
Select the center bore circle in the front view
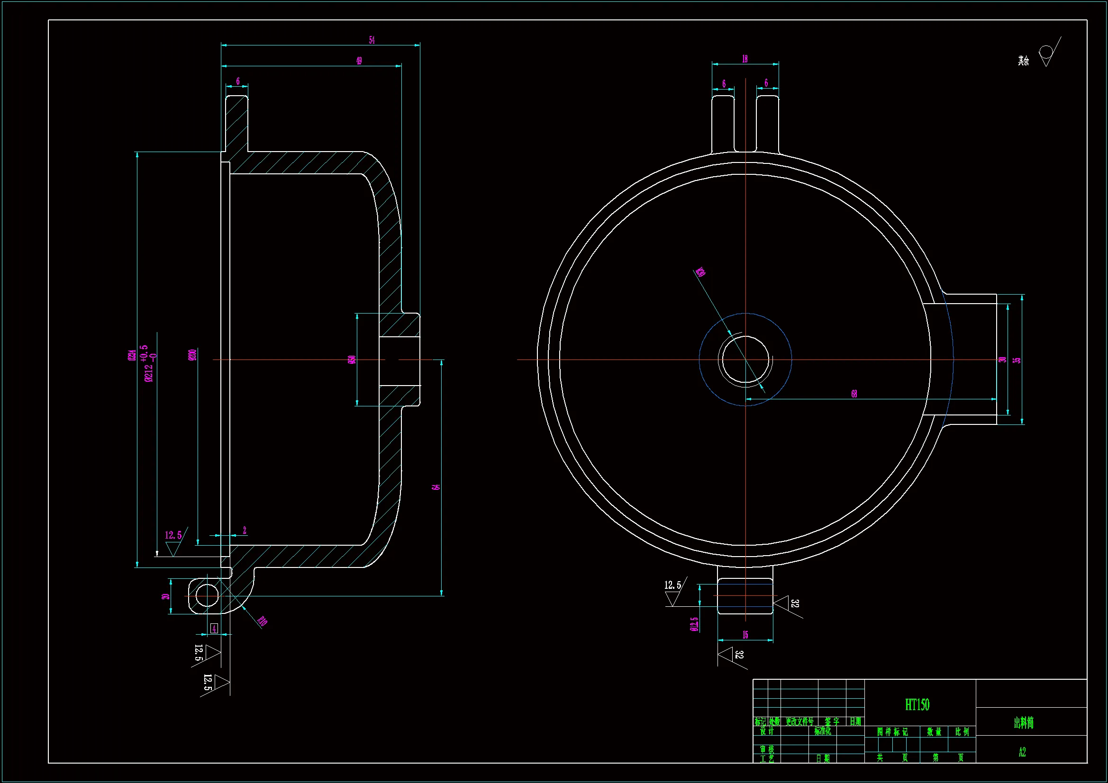point(745,360)
